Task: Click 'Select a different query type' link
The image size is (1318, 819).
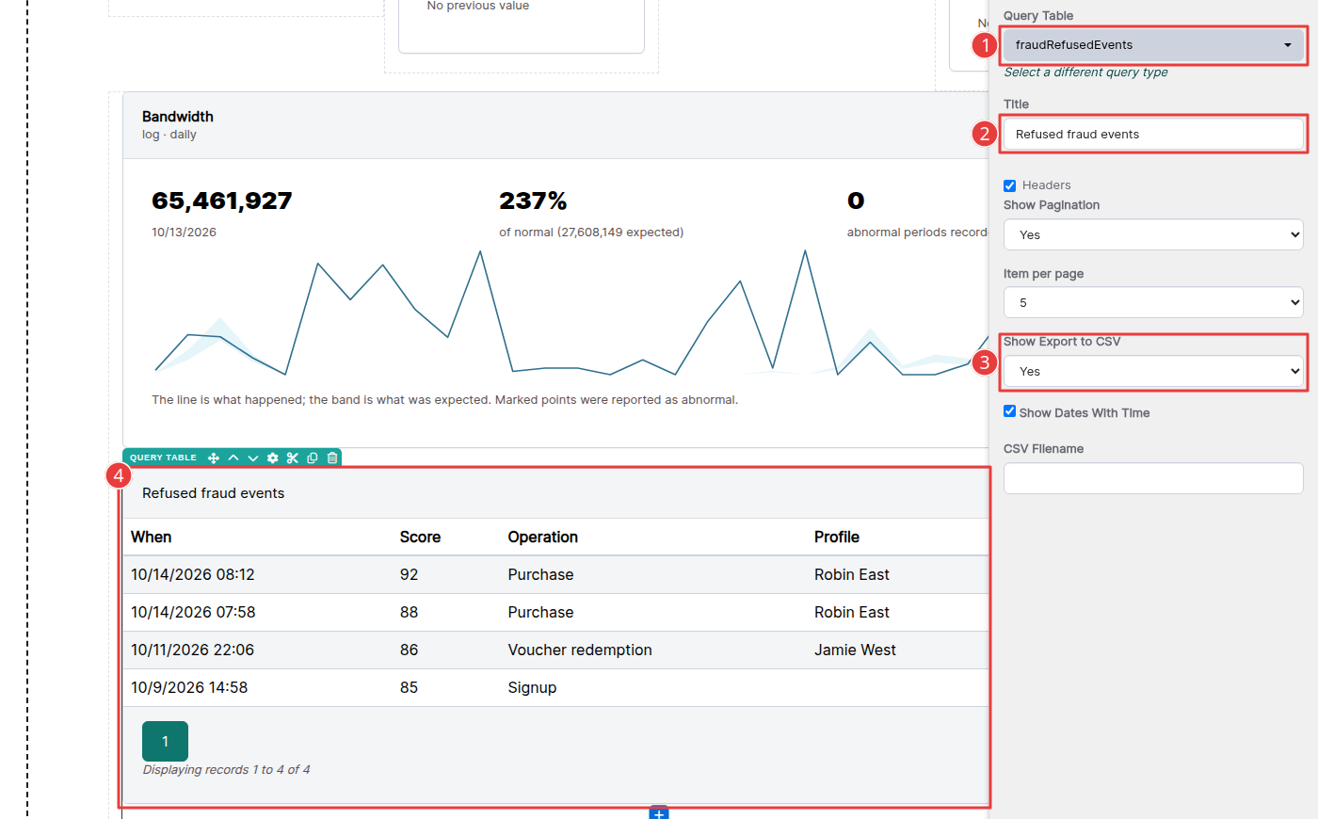Action: (1085, 72)
